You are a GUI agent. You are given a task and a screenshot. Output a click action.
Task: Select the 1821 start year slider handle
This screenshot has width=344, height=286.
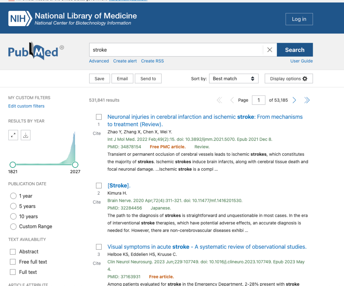coord(13,165)
